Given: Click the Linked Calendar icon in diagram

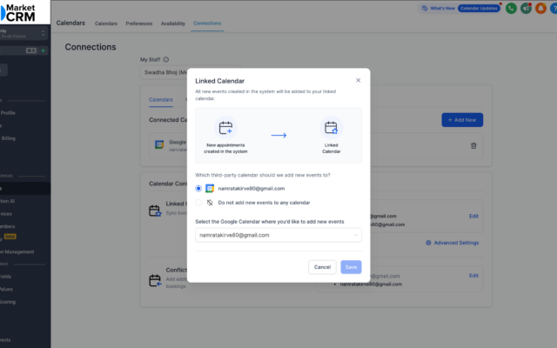Looking at the screenshot, I should coord(331,129).
